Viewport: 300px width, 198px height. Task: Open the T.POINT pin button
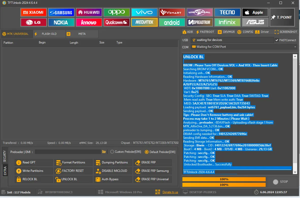tap(282, 17)
